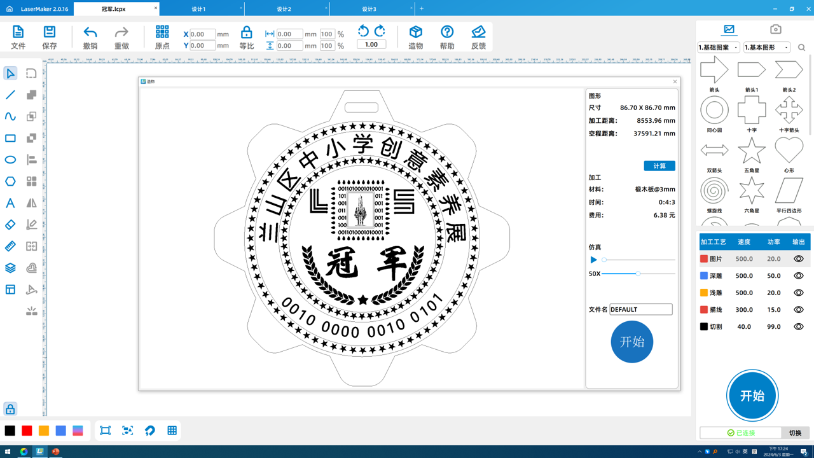Toggle output visibility for 图片 layer

[x=798, y=259]
